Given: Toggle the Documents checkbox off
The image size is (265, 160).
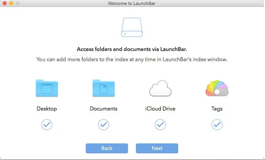Looking at the screenshot, I should click(103, 125).
